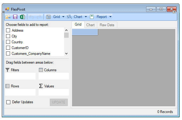Click the Chart toolbar button
The image size is (182, 120).
74,17
